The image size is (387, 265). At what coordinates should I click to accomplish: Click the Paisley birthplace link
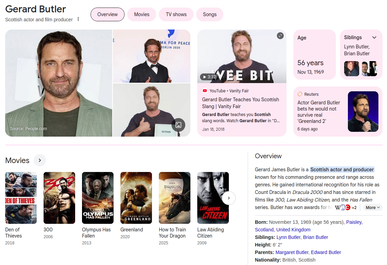click(x=354, y=222)
